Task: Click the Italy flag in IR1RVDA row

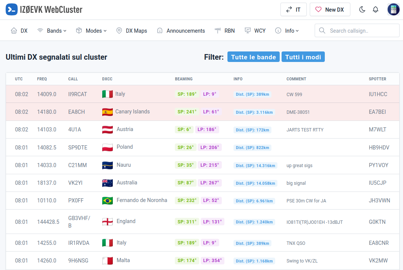Action: (x=108, y=243)
